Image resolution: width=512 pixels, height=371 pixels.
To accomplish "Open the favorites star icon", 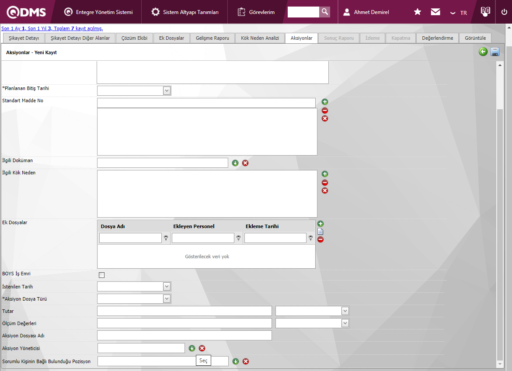I will tap(417, 12).
